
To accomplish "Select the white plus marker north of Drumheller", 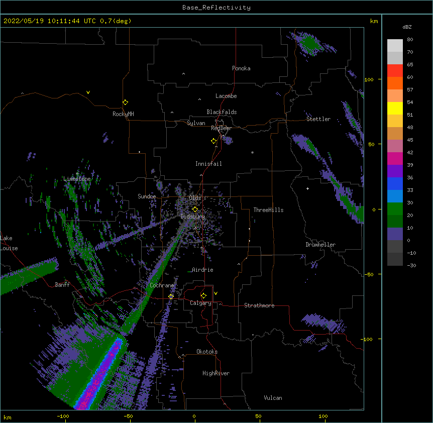I will pos(307,188).
